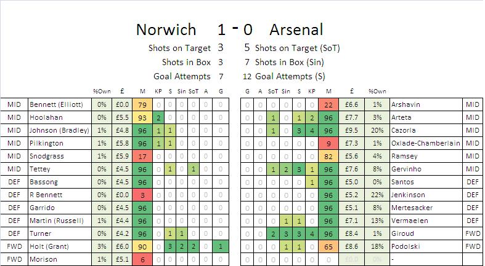Click the Arsenal team name heading
The image size is (485, 266).
point(295,30)
